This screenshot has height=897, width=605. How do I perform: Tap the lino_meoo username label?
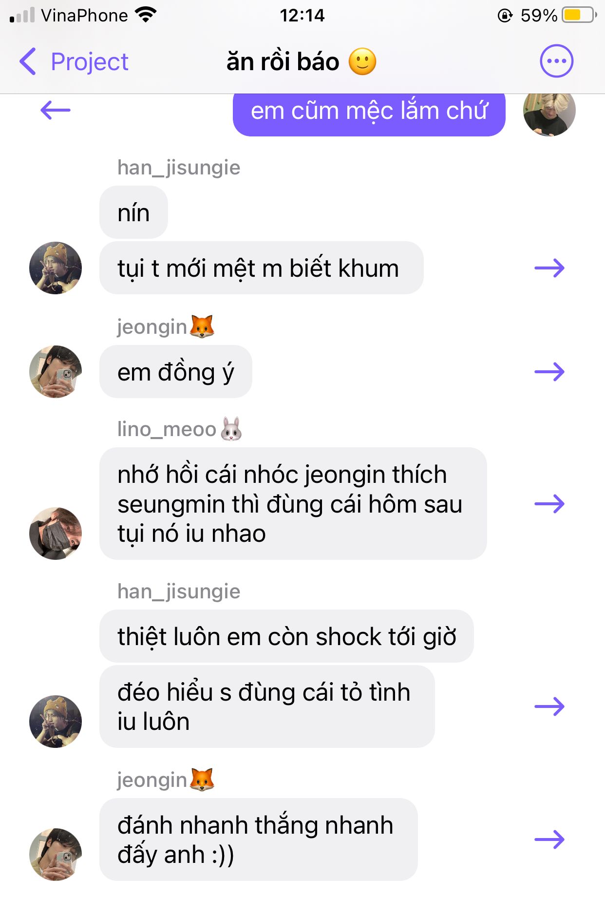pyautogui.click(x=167, y=429)
